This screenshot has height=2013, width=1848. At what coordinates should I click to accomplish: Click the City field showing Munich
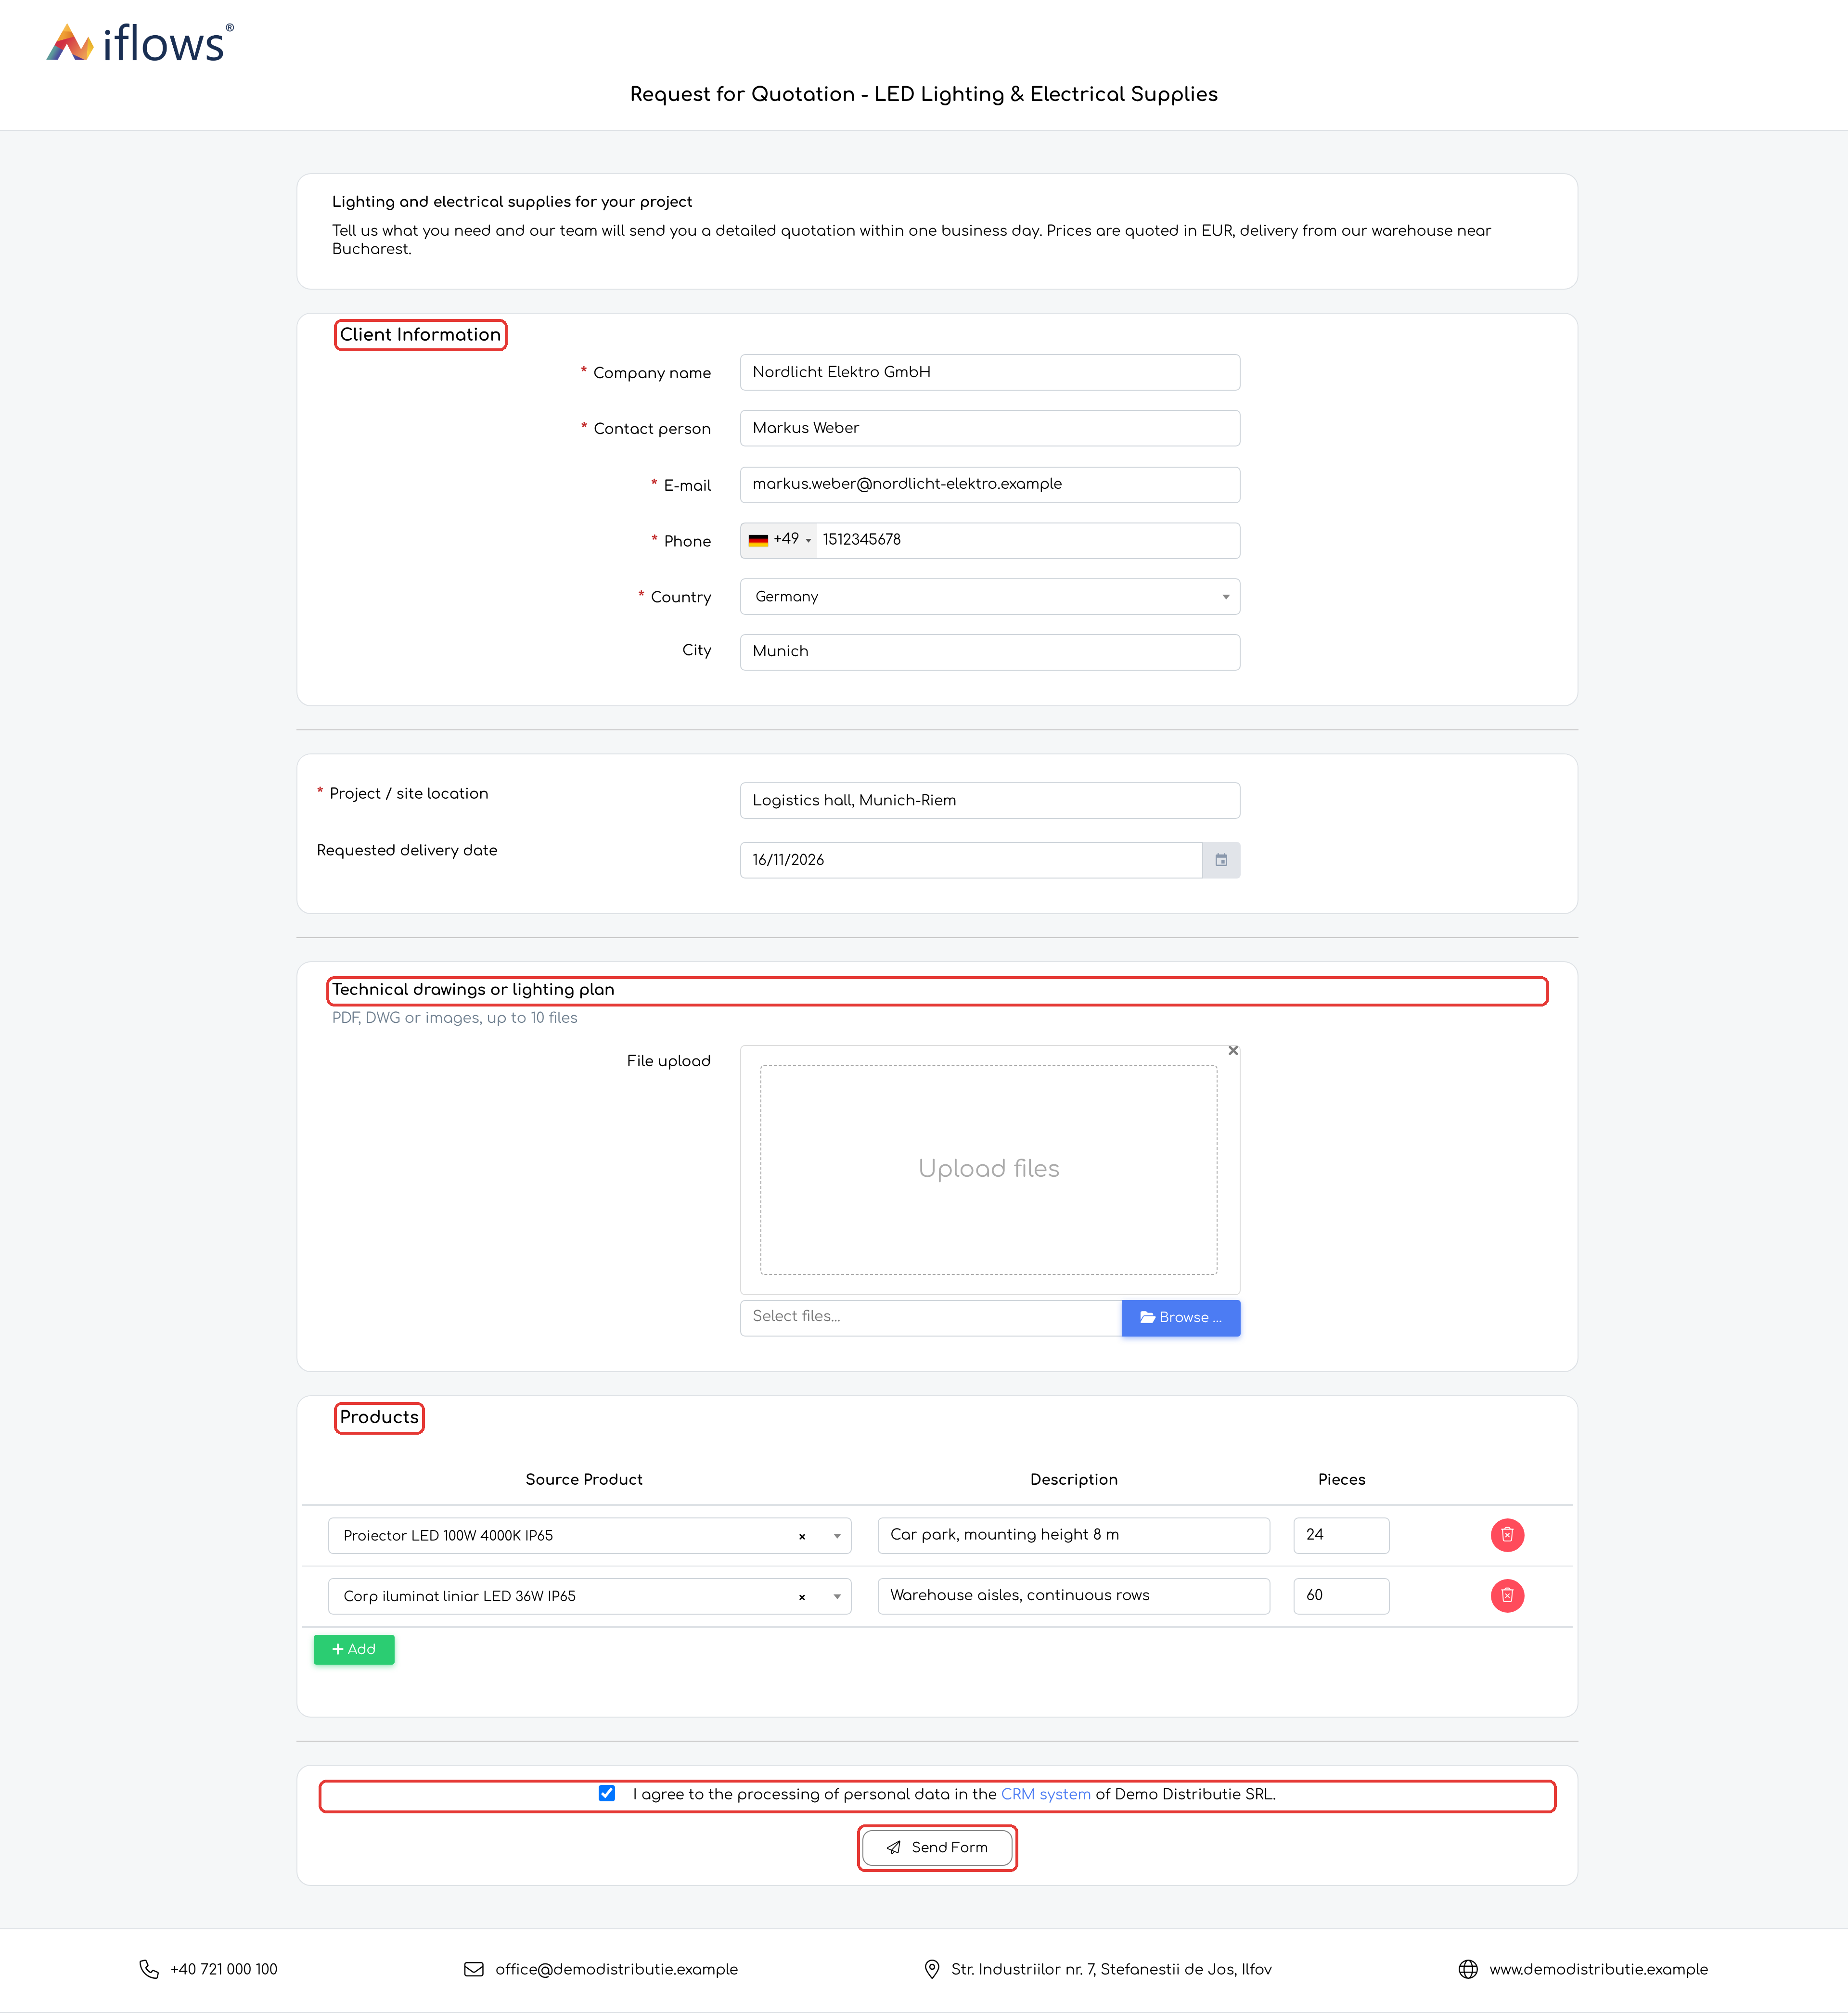pos(990,652)
